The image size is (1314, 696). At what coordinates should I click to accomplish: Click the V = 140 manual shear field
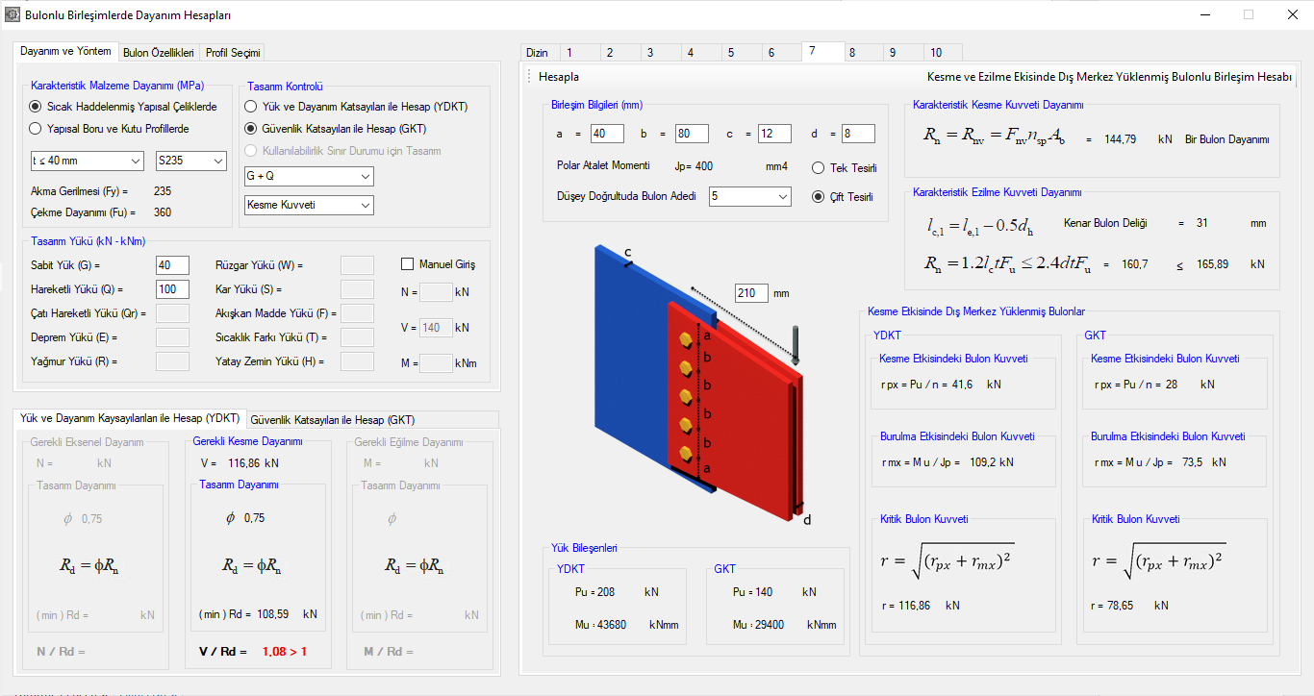(x=437, y=328)
